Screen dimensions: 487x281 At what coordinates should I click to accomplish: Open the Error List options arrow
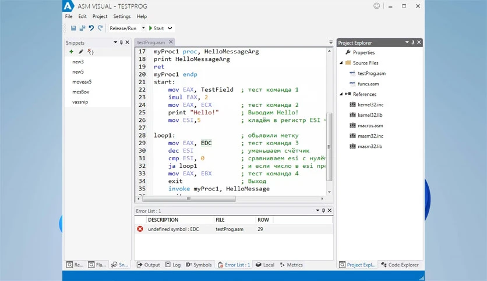click(317, 210)
